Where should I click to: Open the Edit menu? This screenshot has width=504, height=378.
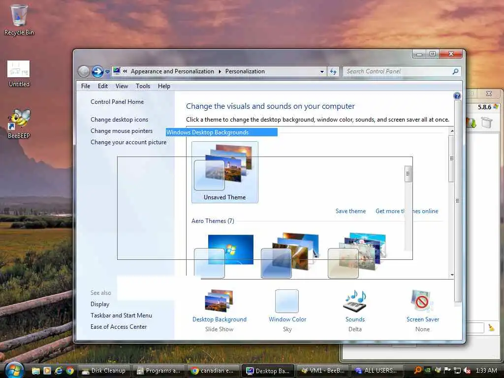click(102, 86)
